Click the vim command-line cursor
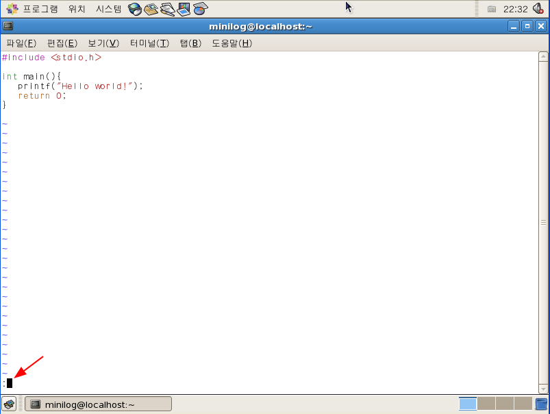 click(10, 383)
